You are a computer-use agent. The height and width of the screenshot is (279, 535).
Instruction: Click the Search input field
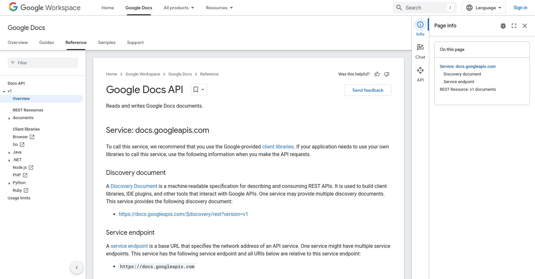click(425, 8)
